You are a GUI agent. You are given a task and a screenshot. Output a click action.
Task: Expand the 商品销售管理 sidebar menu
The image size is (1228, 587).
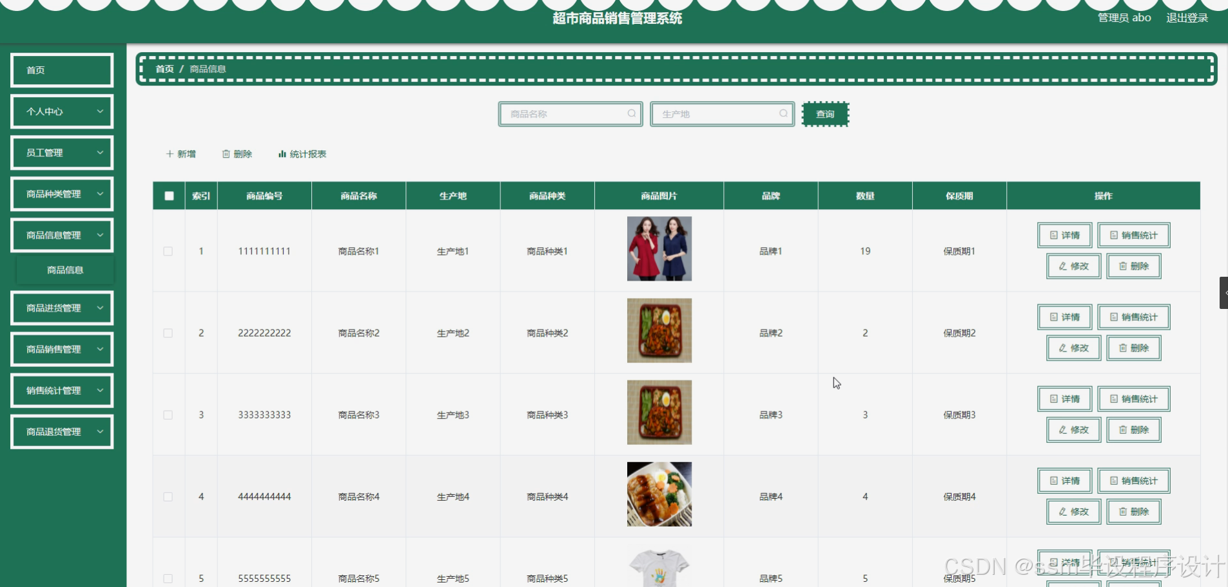pyautogui.click(x=62, y=349)
